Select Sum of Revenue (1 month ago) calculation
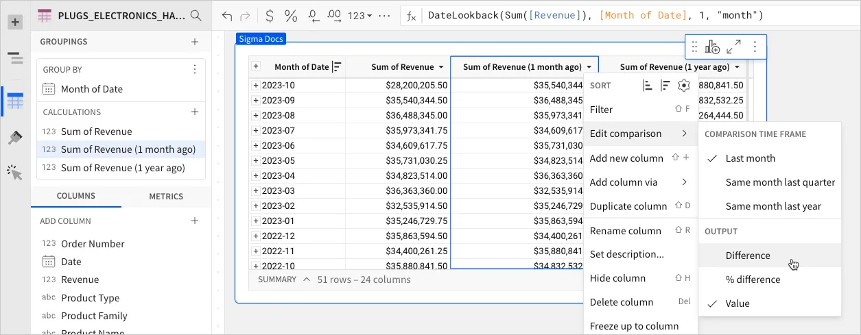The width and height of the screenshot is (861, 335). coord(121,149)
